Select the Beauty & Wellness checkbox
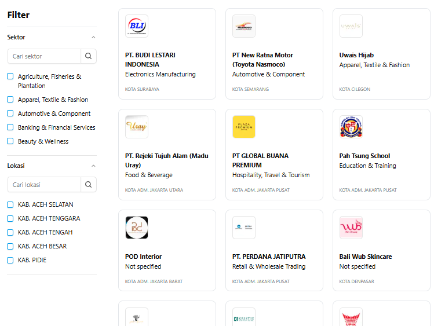 [x=10, y=141]
